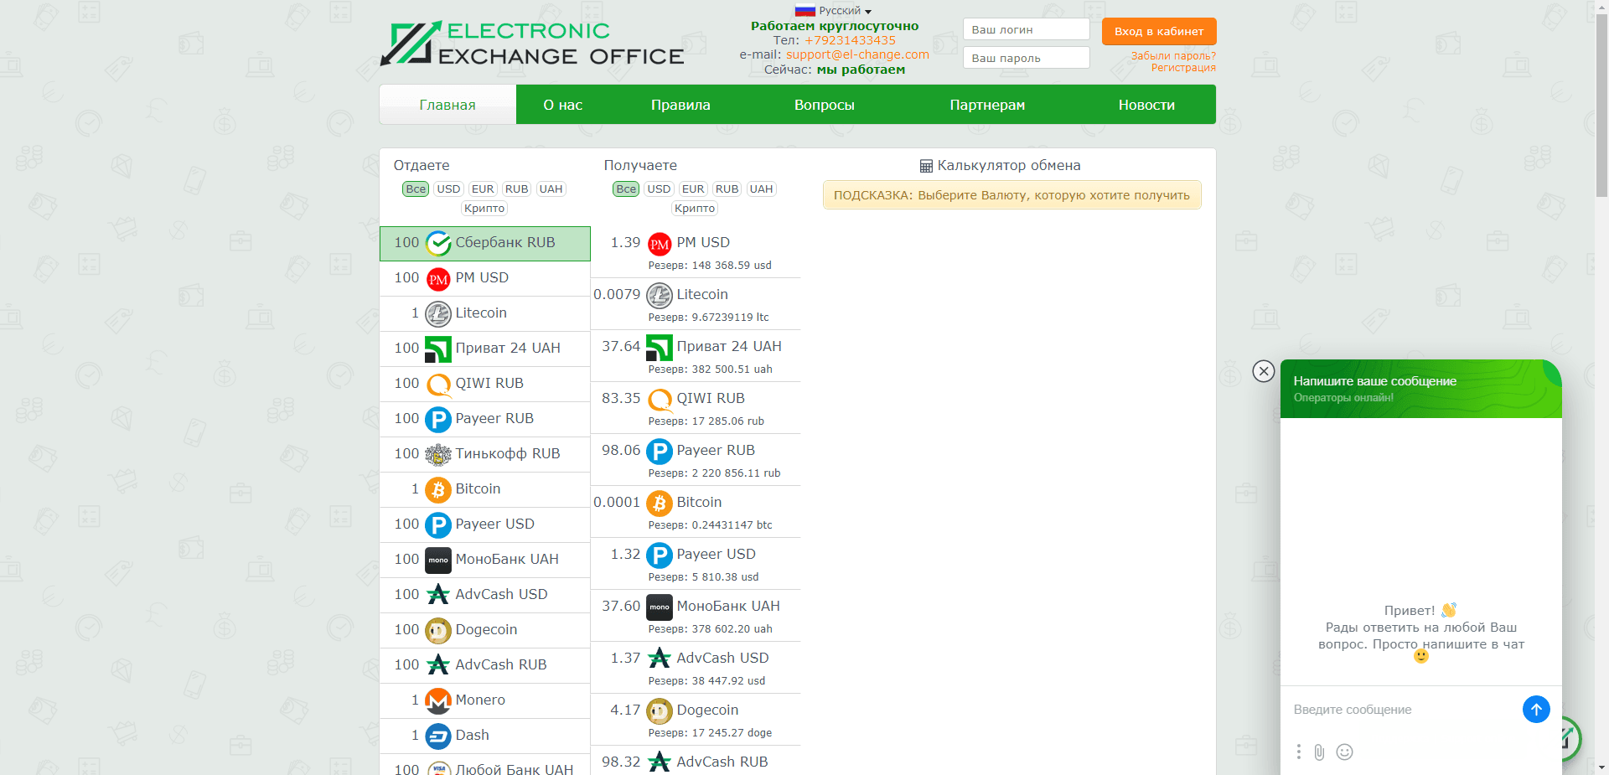Viewport: 1609px width, 775px height.
Task: Select the EUR filter in Отдаете column
Action: click(x=483, y=189)
